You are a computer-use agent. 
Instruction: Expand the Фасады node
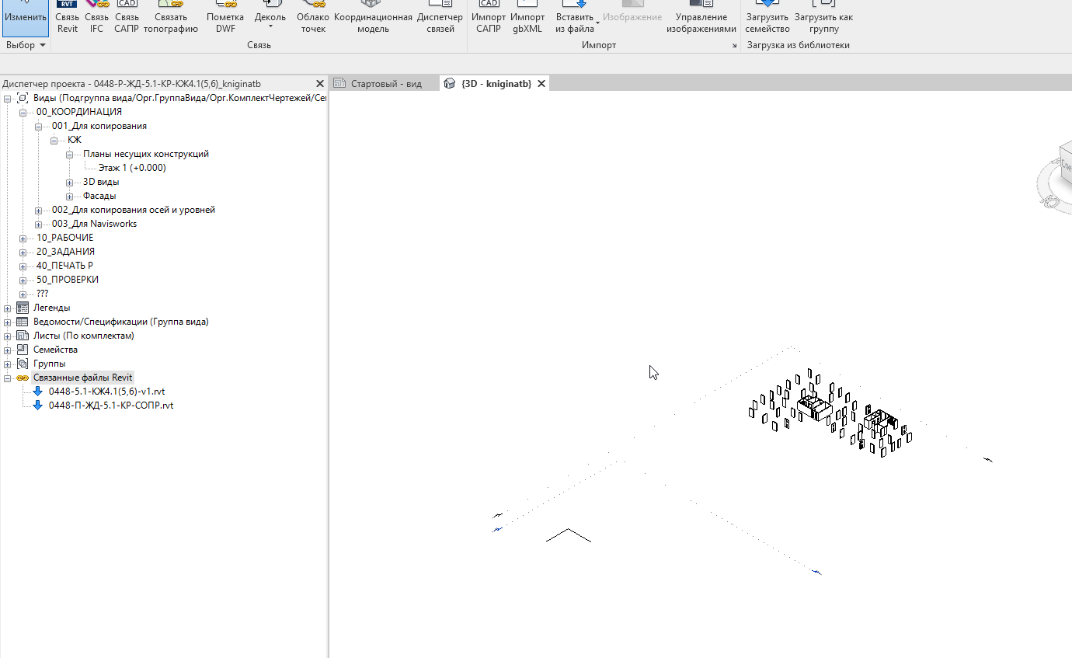click(70, 196)
